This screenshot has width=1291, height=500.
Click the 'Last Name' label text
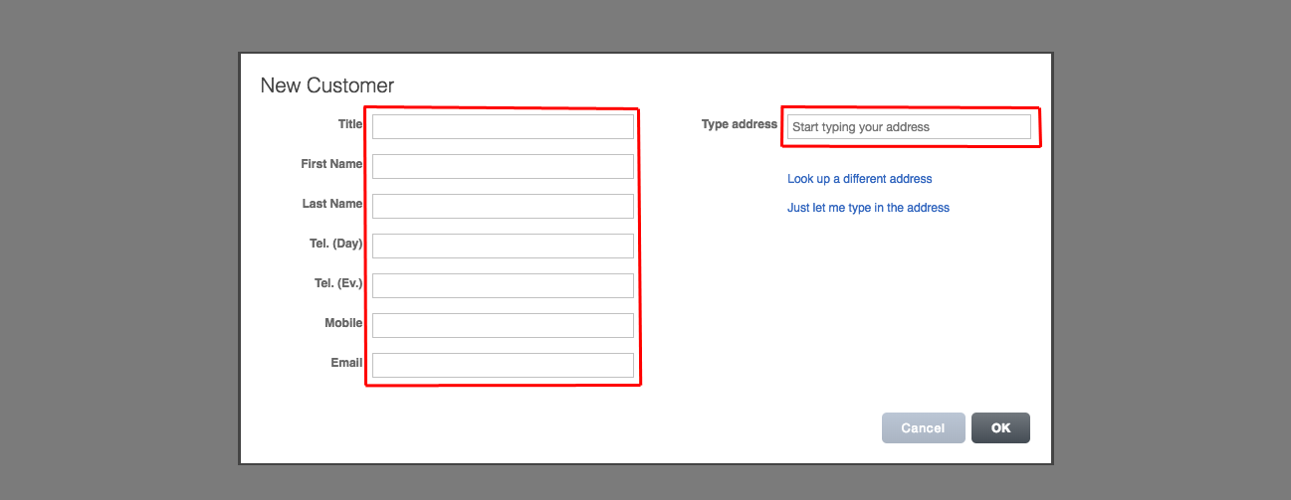331,204
